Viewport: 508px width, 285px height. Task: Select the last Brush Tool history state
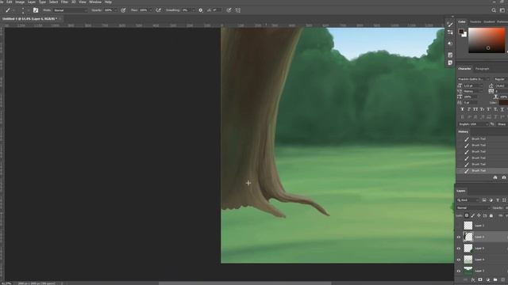click(482, 171)
